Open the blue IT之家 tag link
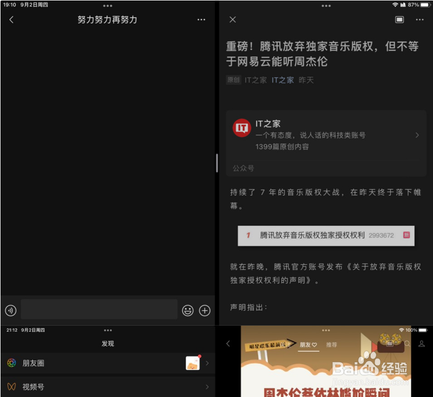This screenshot has width=433, height=397. (283, 80)
